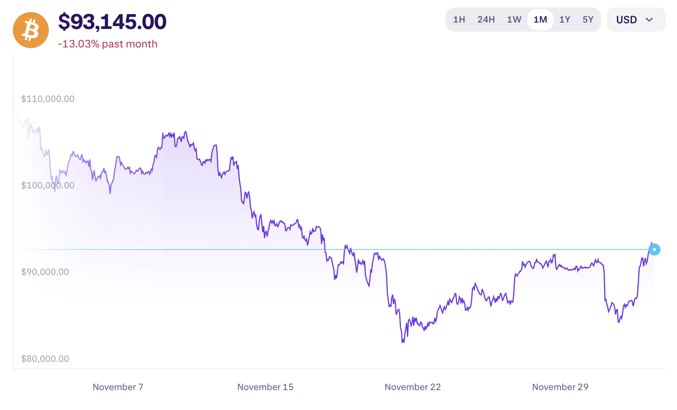Click the November 22 axis label

click(x=413, y=387)
